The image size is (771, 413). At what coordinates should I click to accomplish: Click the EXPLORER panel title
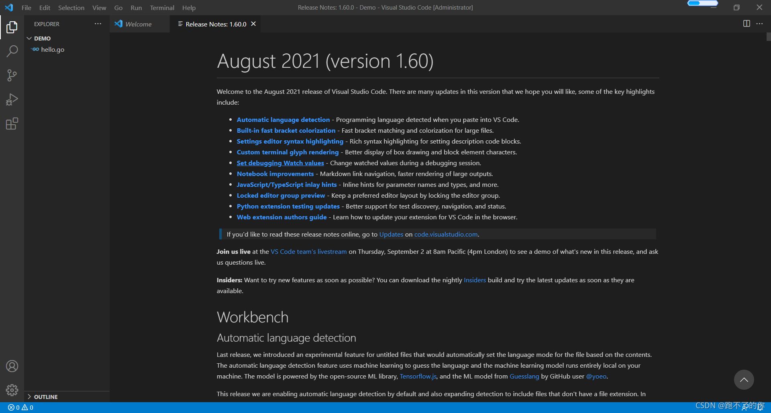point(47,24)
